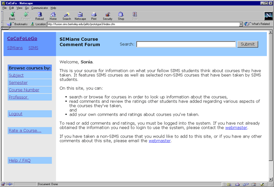Click the scrollbar up arrow
The width and height of the screenshot is (274, 187).
coord(270,32)
